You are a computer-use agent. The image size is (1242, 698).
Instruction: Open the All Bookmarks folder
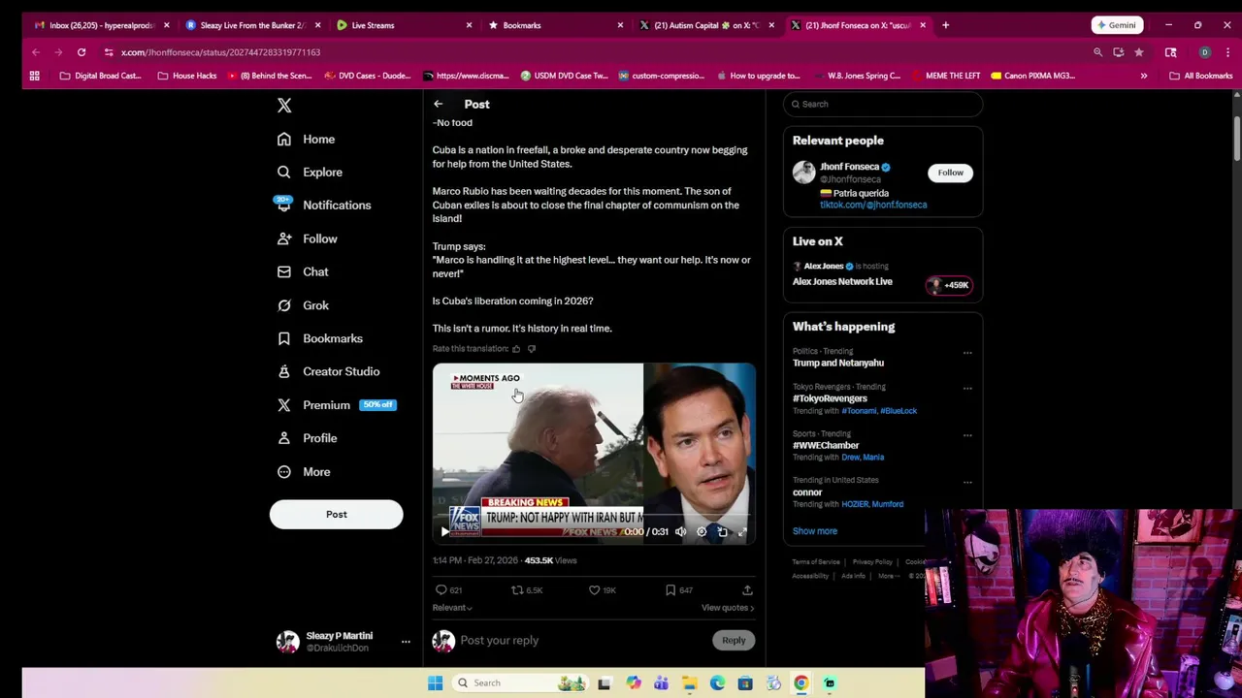1200,76
